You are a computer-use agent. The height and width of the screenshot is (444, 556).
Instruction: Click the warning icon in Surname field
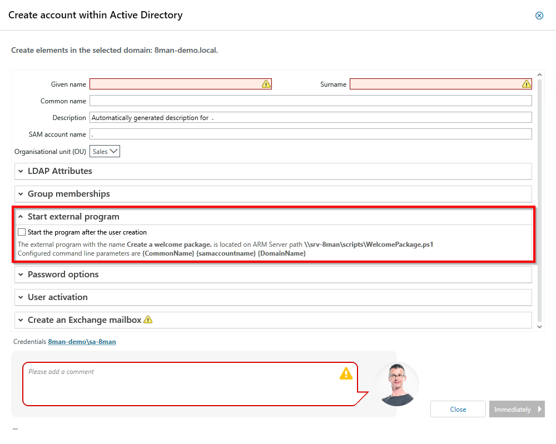tap(526, 84)
